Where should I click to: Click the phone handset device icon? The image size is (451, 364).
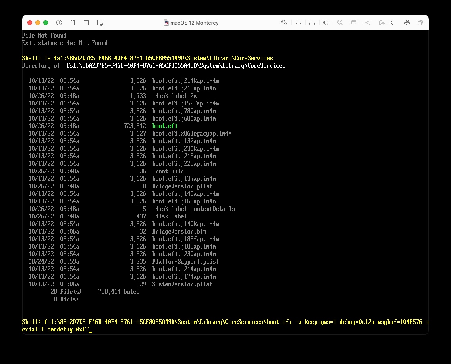click(340, 23)
